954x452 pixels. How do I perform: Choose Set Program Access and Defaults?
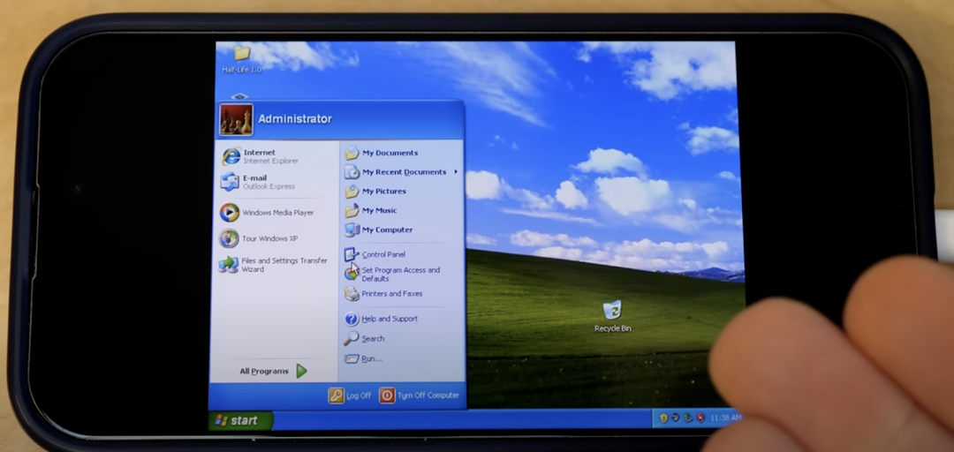pos(392,275)
